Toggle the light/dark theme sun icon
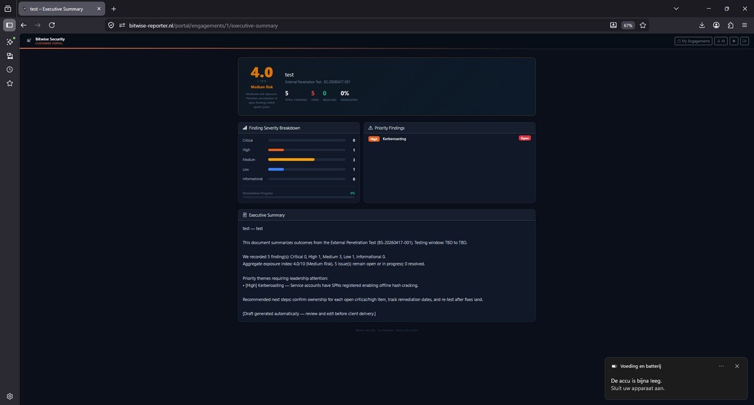 (x=734, y=41)
